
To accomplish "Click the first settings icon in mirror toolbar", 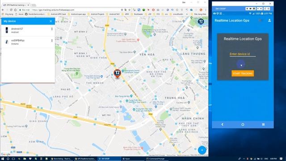I will tap(247, 8).
